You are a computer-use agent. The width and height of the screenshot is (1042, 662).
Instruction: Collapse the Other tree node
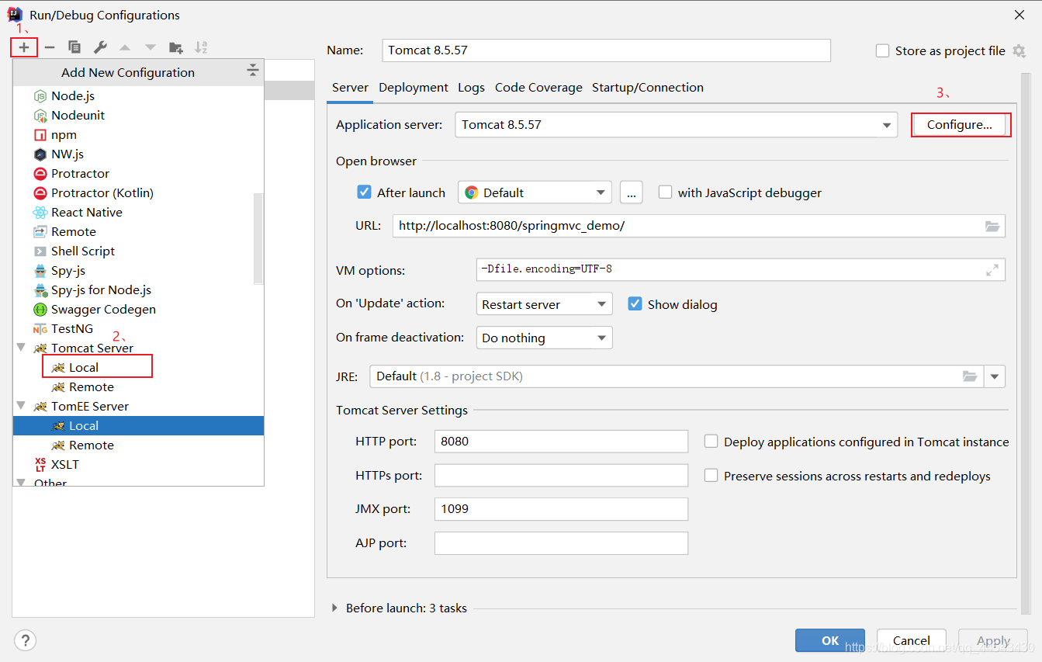point(22,483)
